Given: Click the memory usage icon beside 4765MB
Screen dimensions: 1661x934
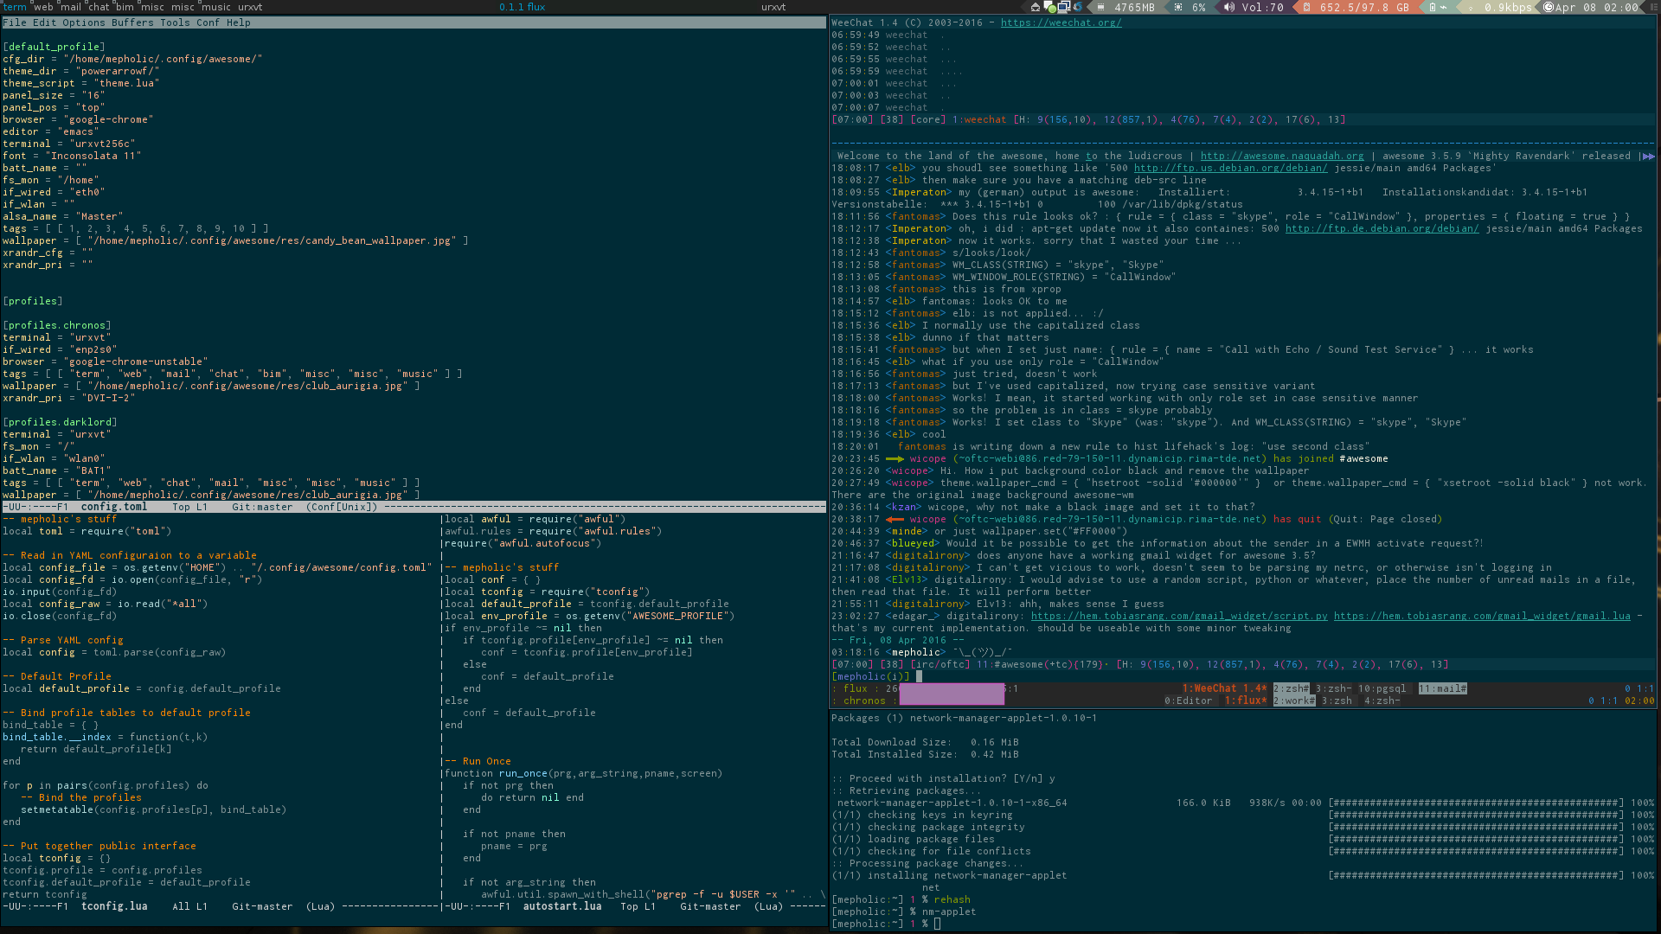Looking at the screenshot, I should click(1100, 7).
